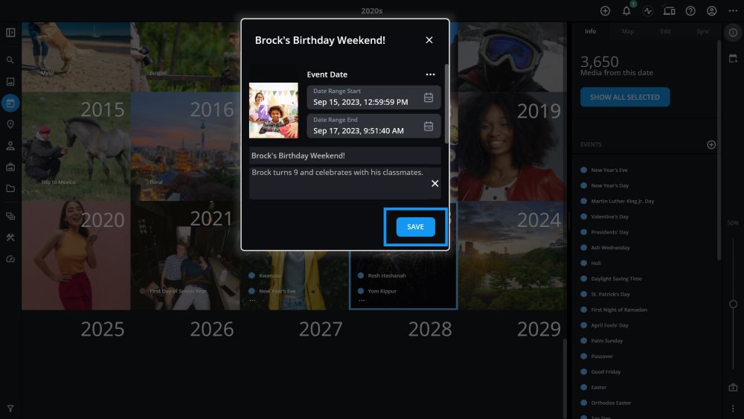Open the tools wrench icon in sidebar
Screen dimensions: 744x419
[x=10, y=237]
